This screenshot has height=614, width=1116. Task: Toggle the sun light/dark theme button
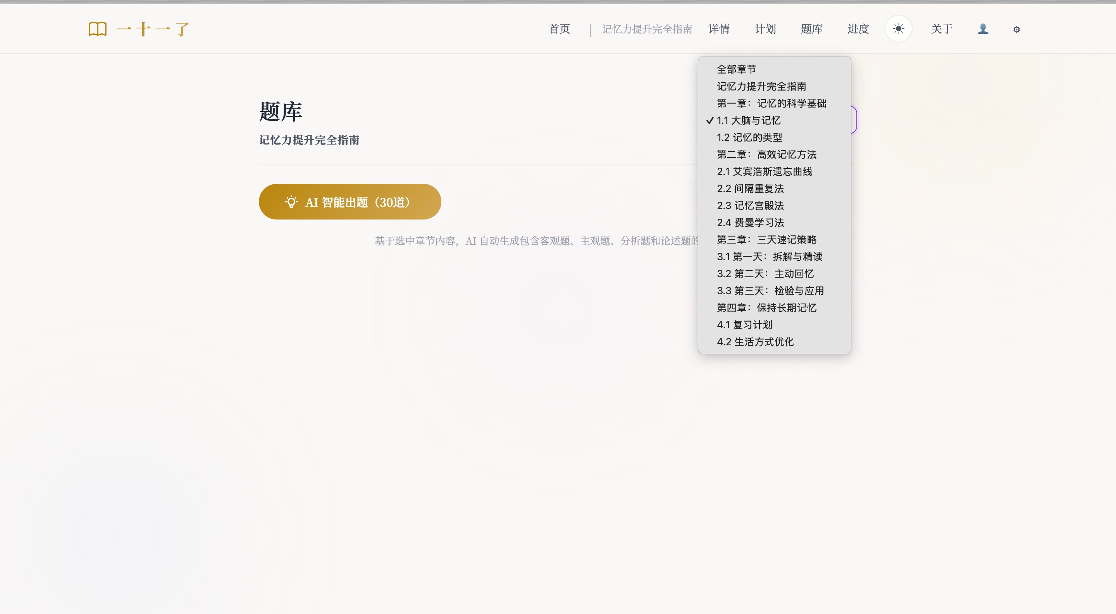898,29
